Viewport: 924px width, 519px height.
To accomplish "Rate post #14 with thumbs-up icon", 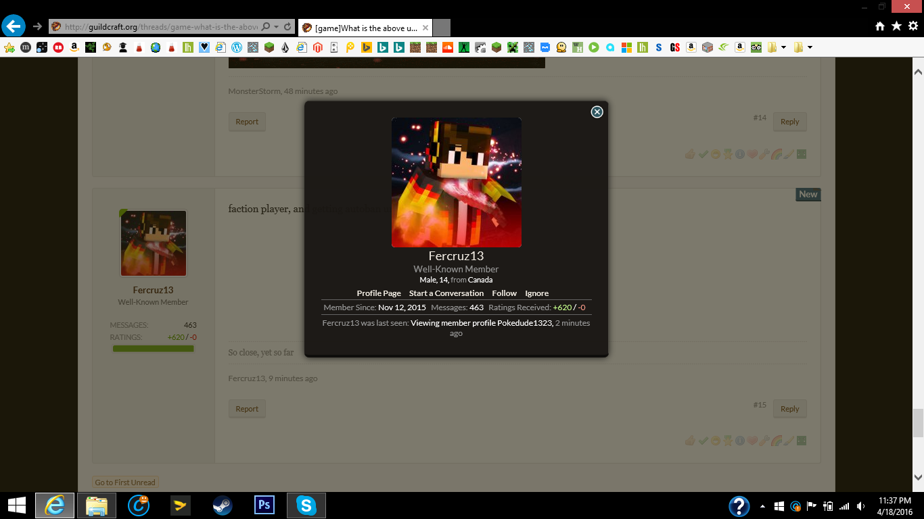I will 690,154.
